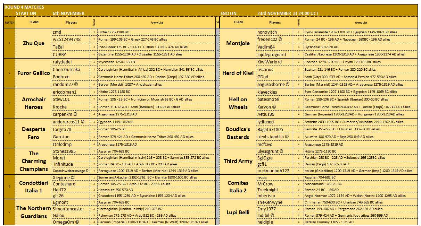Select player 'frederic02 ©'
421x226 pixels.
[270, 40]
